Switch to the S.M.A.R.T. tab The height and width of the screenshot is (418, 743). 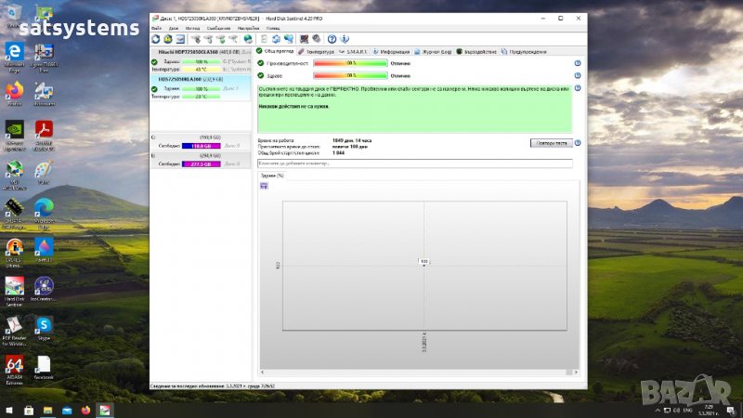click(x=357, y=51)
